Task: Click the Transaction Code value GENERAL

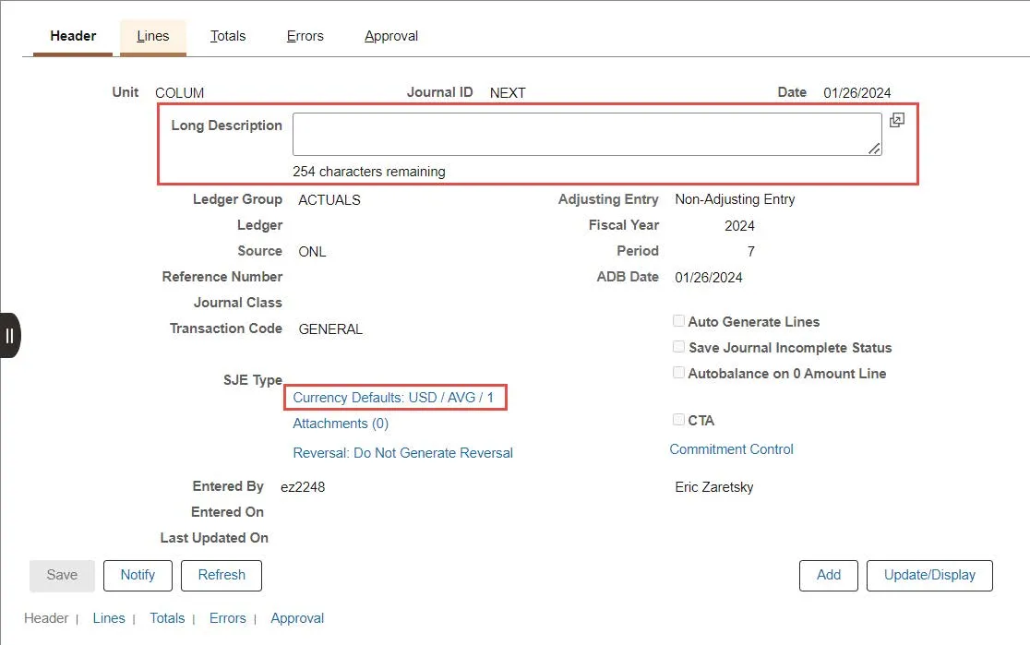Action: pyautogui.click(x=330, y=329)
